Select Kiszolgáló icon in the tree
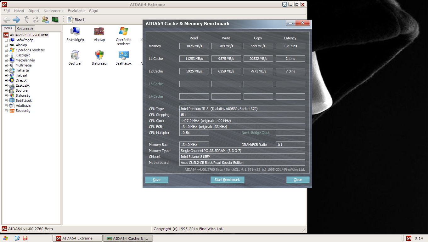This screenshot has width=428, height=242. pos(12,55)
